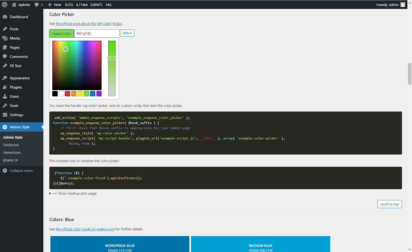412x252 pixels.
Task: Click the Appearance paintbrush icon
Action: click(x=5, y=78)
